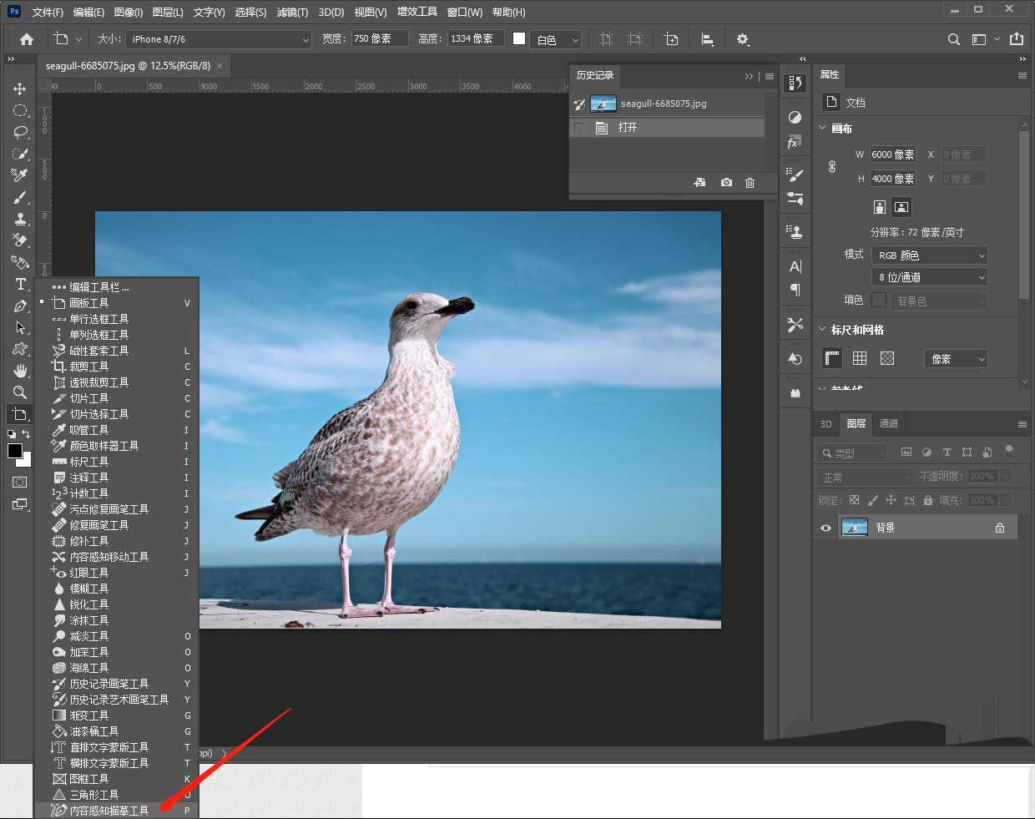Switch canvas to portrait orientation in 属性 panel

pos(879,207)
